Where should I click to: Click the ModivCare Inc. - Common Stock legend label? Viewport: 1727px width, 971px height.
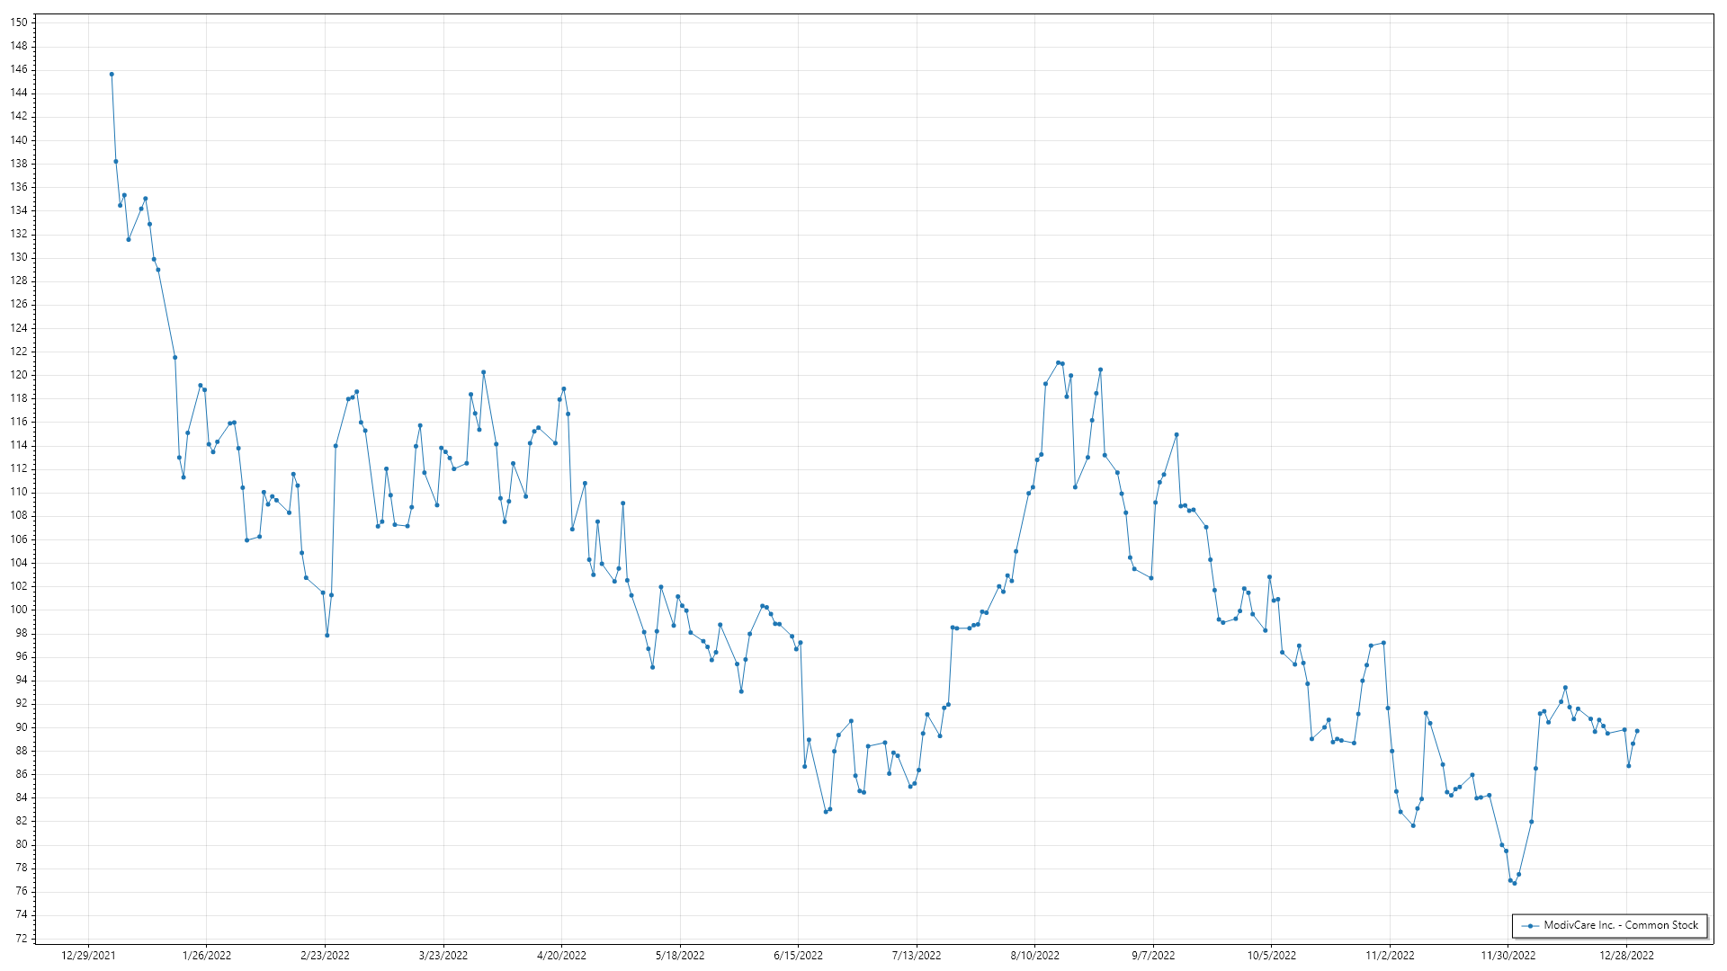[x=1621, y=925]
